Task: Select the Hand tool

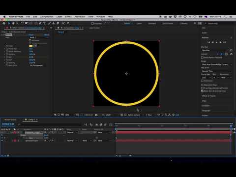Action: (x=13, y=24)
